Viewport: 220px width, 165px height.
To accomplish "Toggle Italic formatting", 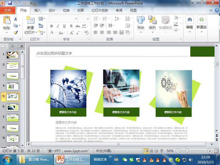I will coord(58,26).
